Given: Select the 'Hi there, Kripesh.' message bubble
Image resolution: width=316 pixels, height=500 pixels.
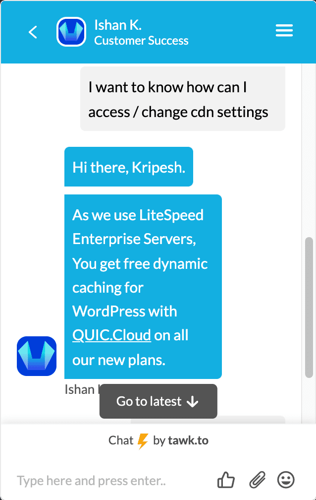Looking at the screenshot, I should [x=129, y=167].
